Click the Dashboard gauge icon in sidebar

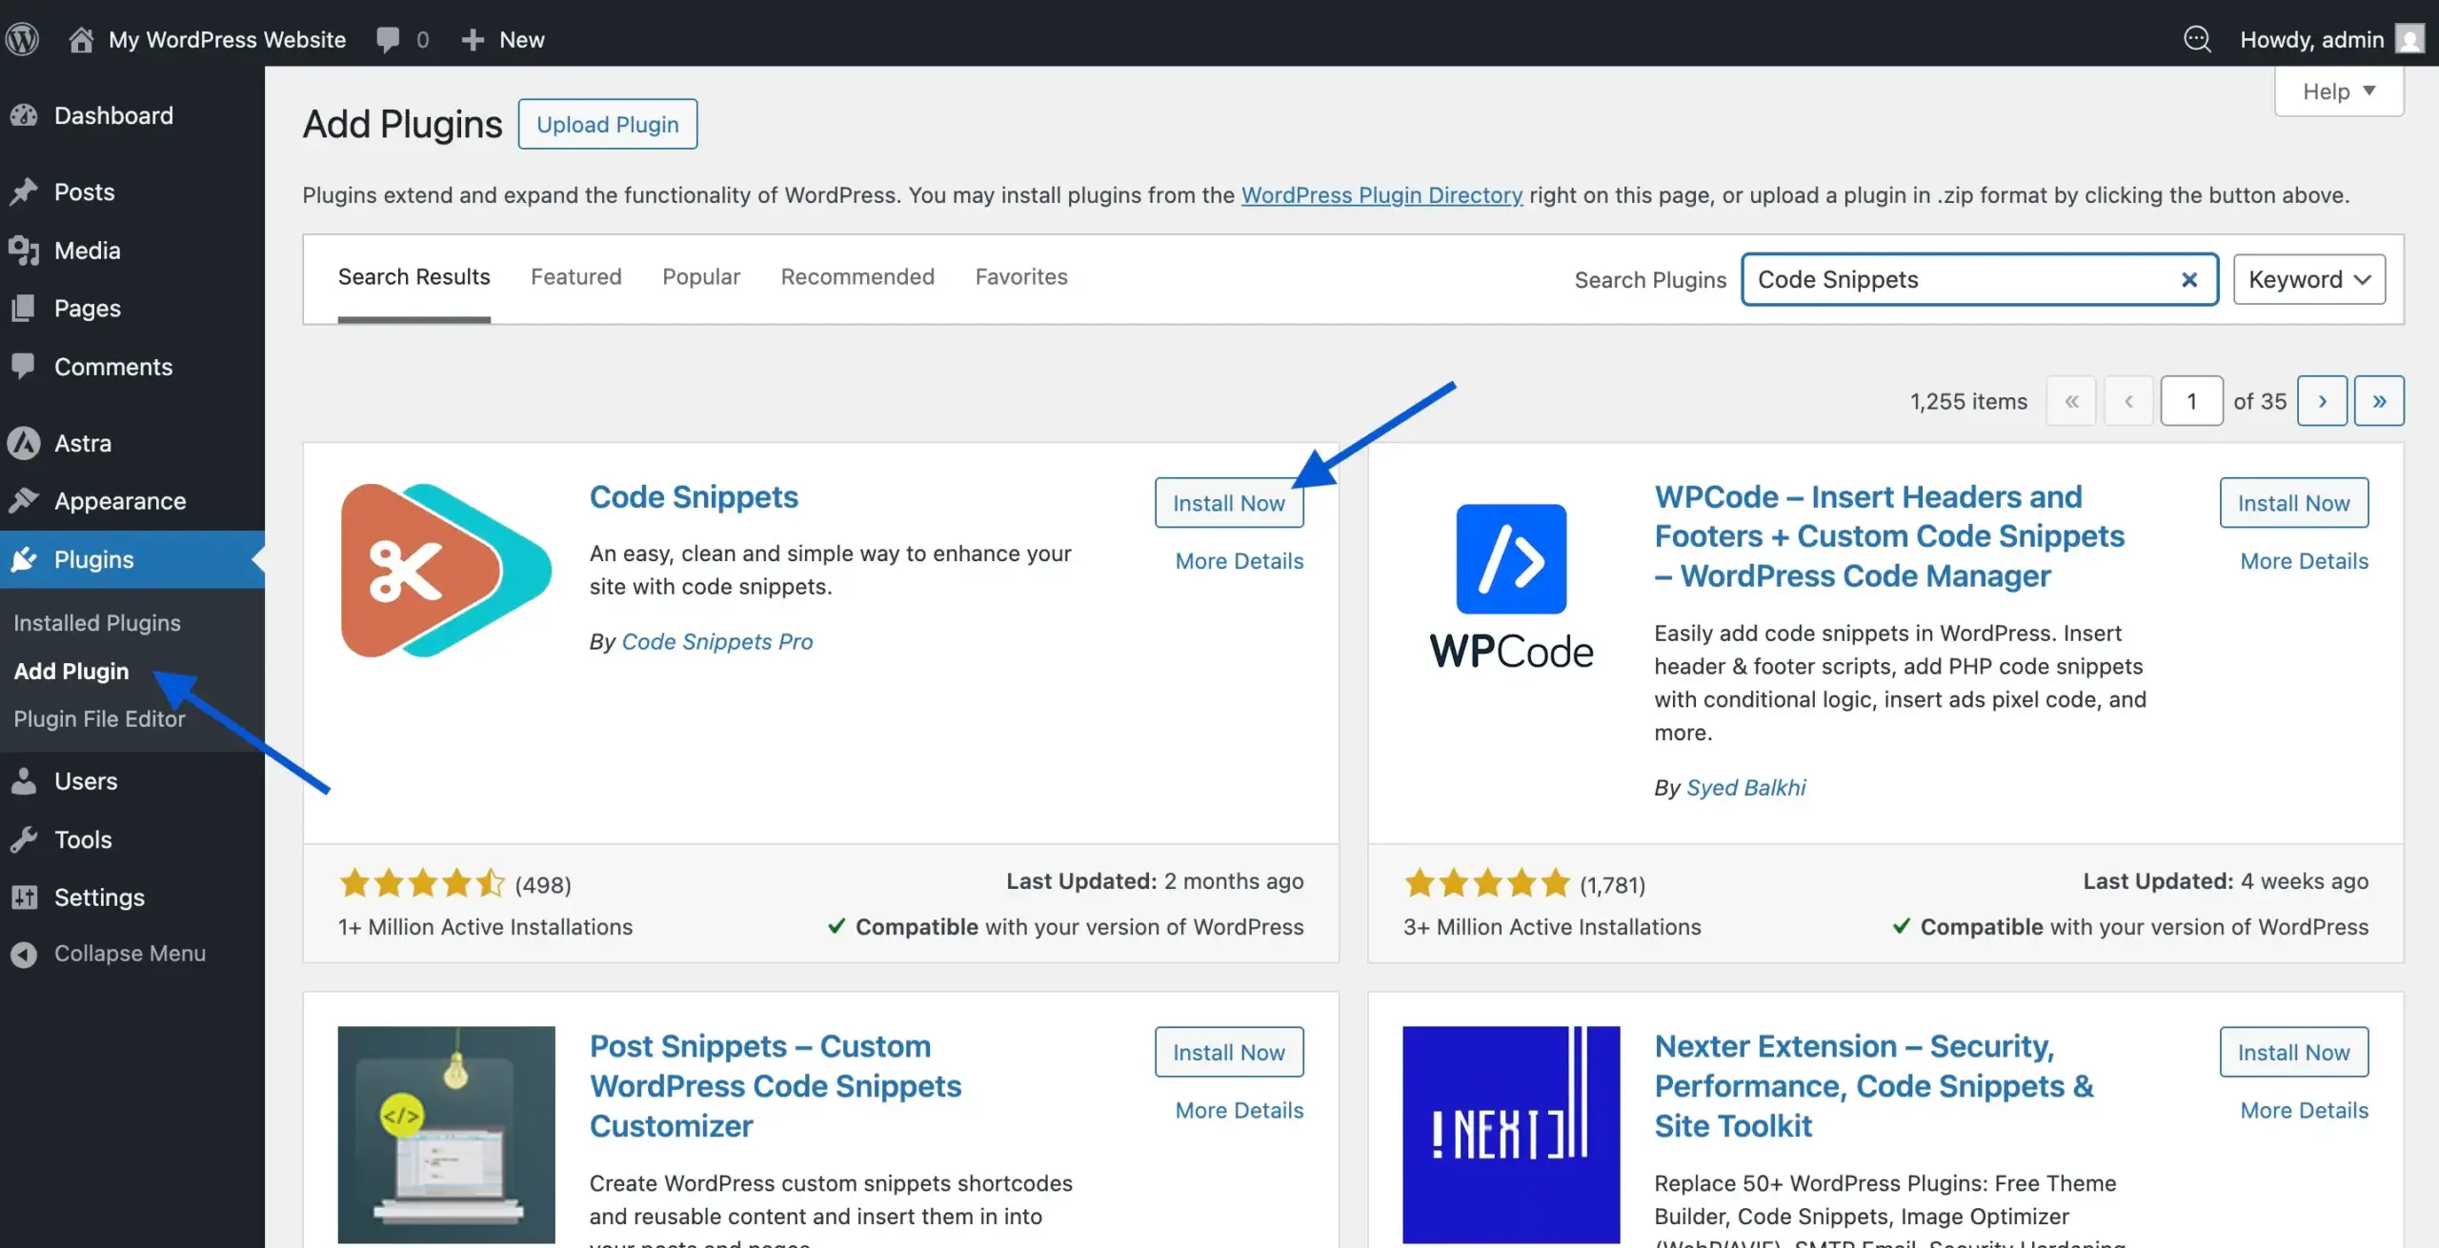[x=24, y=115]
